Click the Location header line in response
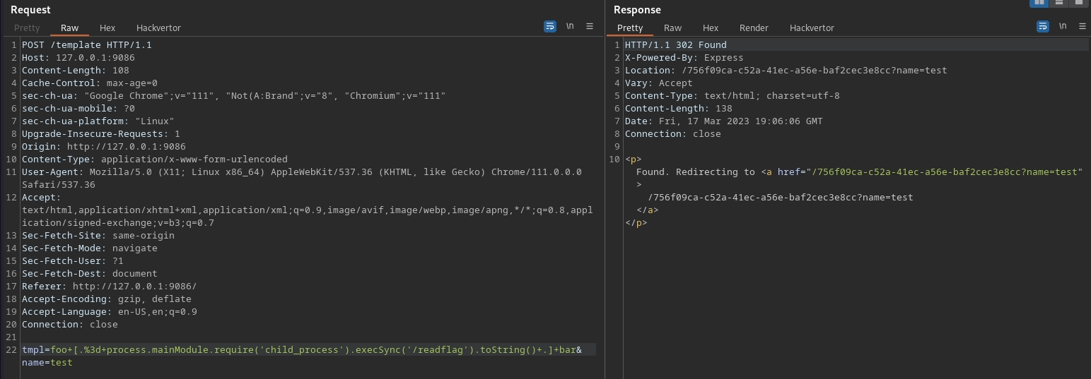This screenshot has width=1091, height=379. coord(785,71)
